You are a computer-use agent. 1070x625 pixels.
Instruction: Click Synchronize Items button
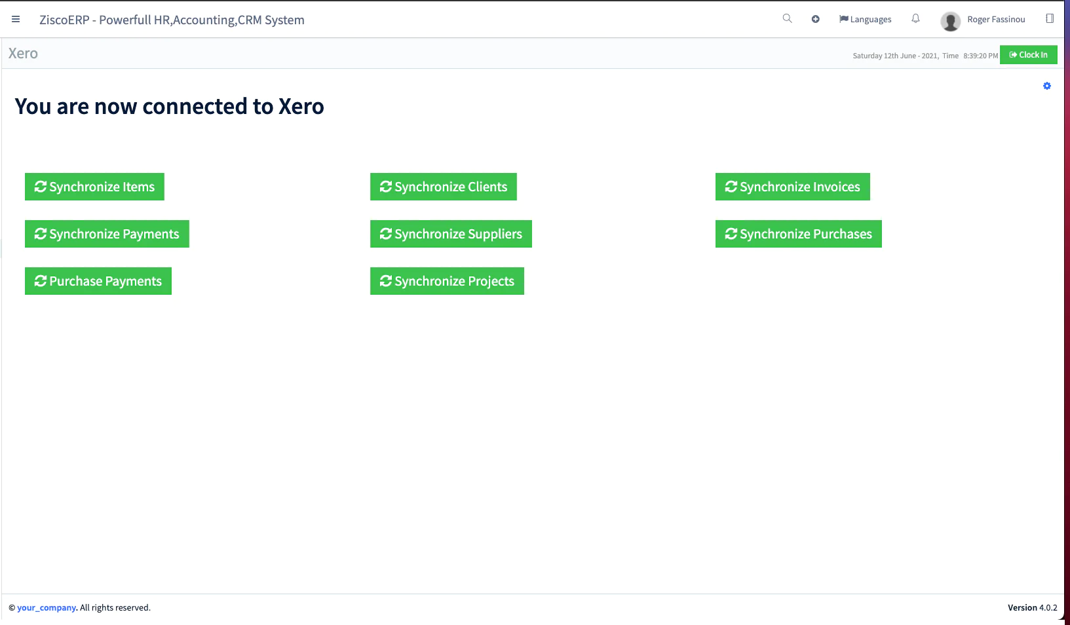(94, 187)
